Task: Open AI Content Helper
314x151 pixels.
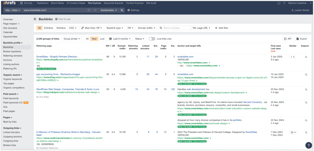Action: pyautogui.click(x=76, y=3)
